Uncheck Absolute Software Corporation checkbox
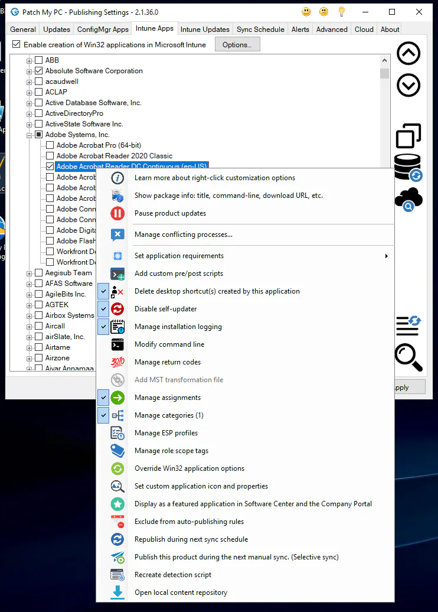The image size is (438, 612). pyautogui.click(x=38, y=71)
